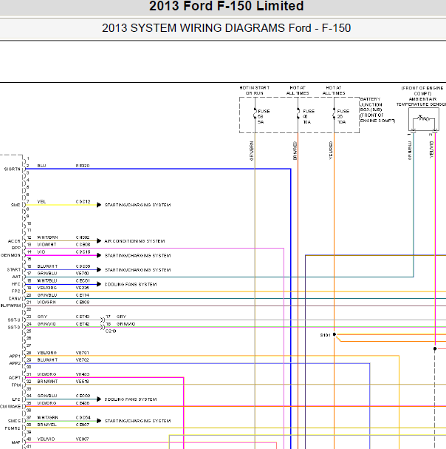Screen dimensions: 446x449
Task: Click the arrow at the end of the YEL wire
Action: (99, 205)
